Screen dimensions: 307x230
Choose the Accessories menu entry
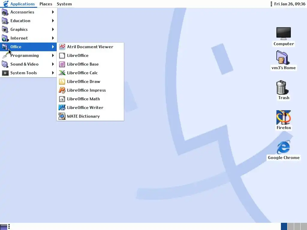tap(28, 12)
